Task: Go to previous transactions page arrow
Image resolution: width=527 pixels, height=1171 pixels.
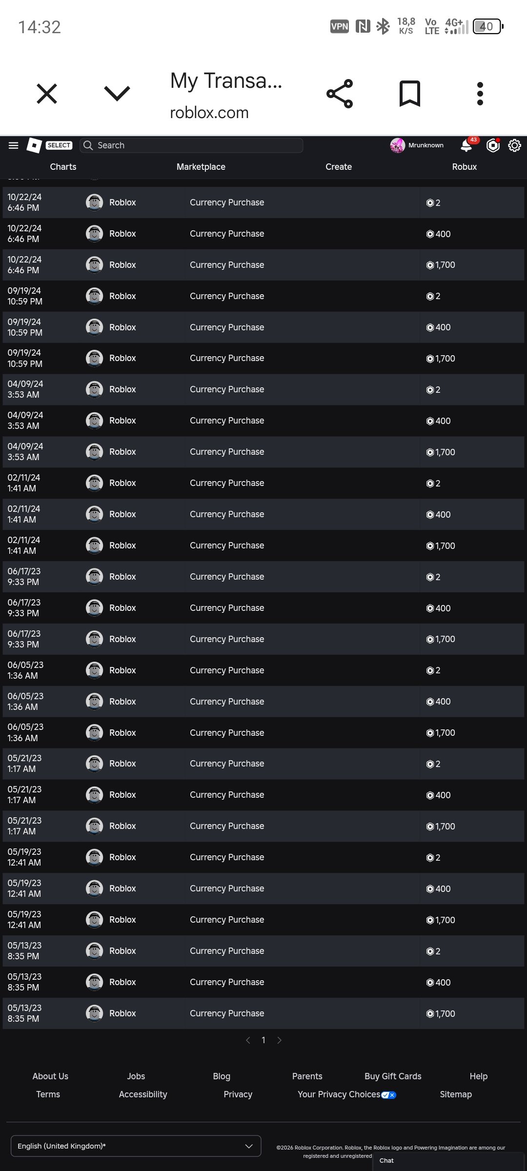Action: (248, 1040)
